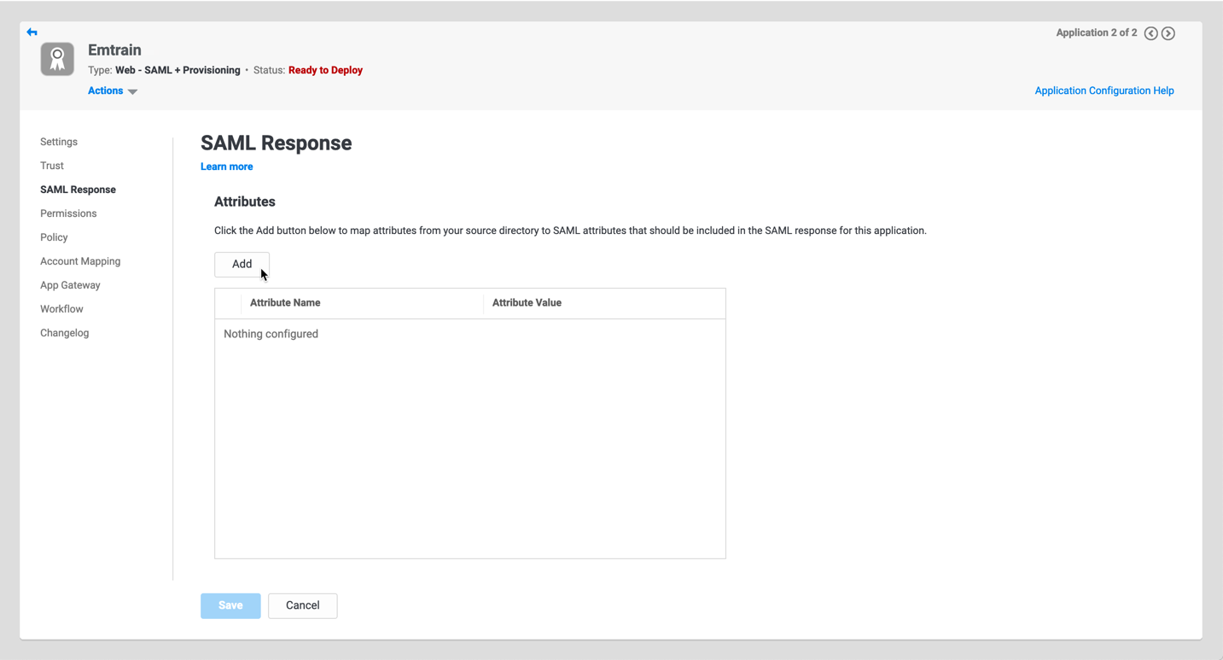Open the App Gateway section
This screenshot has width=1223, height=660.
pyautogui.click(x=70, y=285)
